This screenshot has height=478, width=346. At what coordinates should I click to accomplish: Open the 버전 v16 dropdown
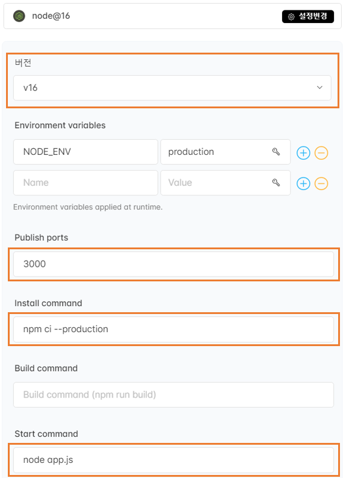tap(172, 88)
